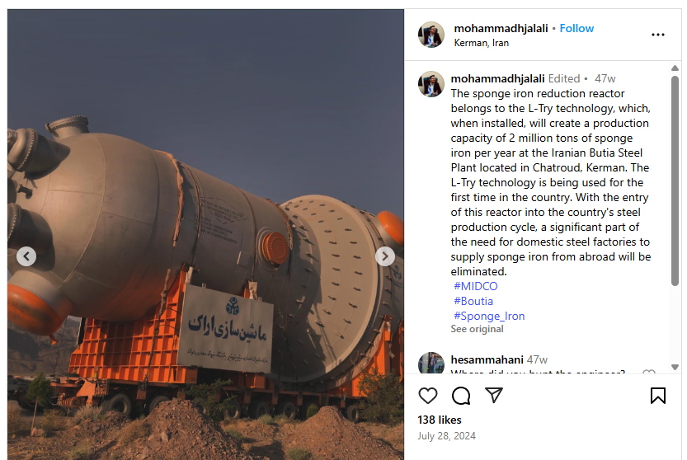Open the #Sponge_Iron hashtag
The width and height of the screenshot is (687, 460).
point(489,316)
